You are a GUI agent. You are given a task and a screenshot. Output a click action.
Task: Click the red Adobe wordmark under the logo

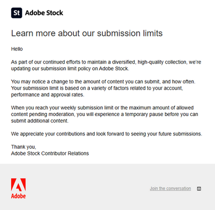point(18,196)
